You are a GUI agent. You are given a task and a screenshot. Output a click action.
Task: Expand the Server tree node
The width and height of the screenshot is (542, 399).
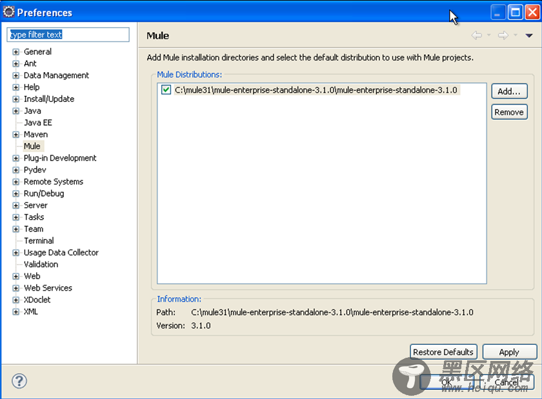15,206
